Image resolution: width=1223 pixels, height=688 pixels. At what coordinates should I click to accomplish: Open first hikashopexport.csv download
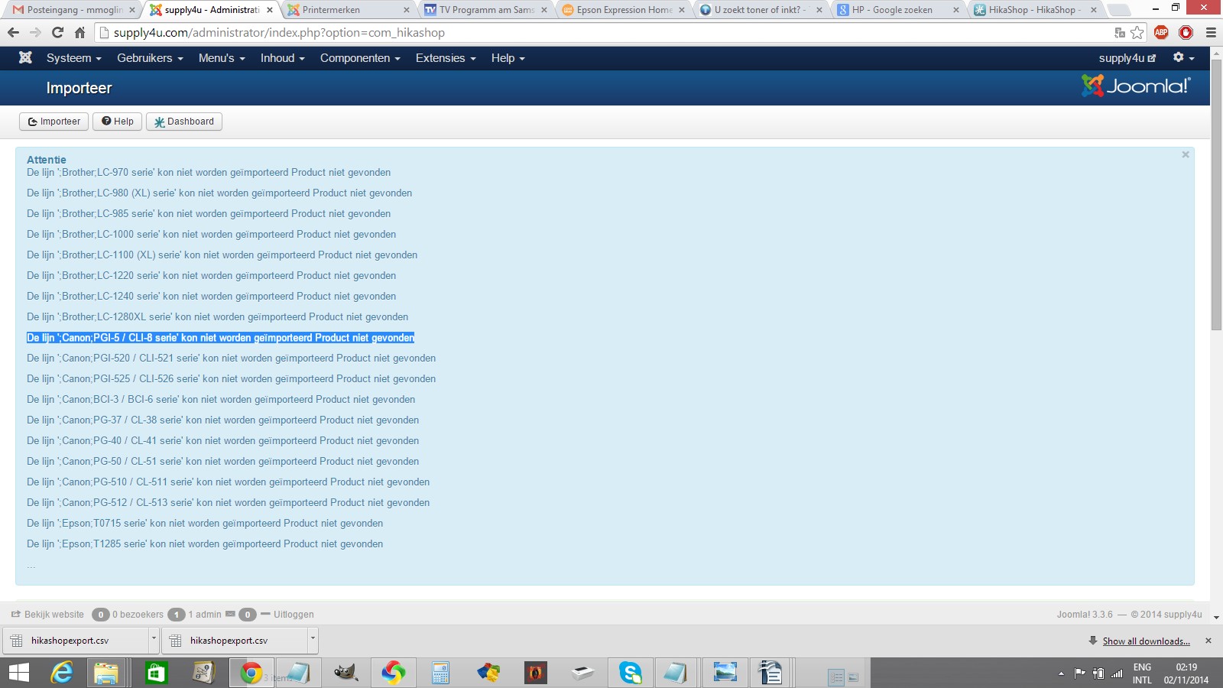76,641
